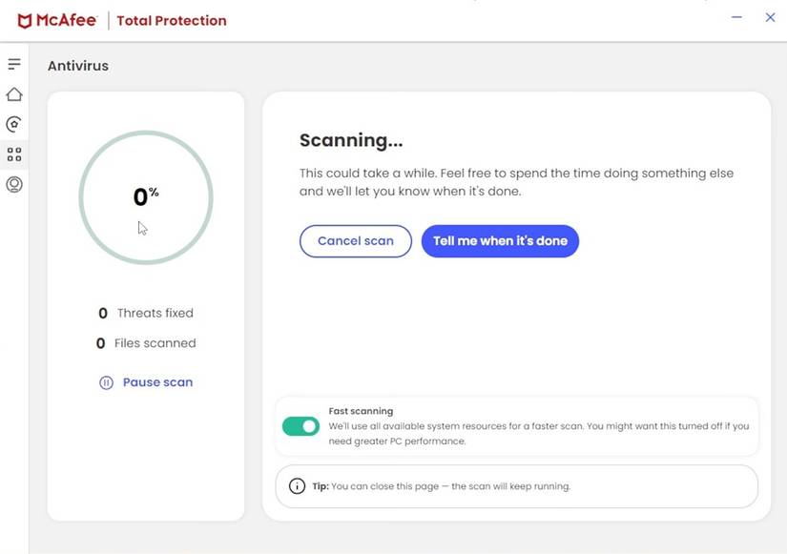The image size is (787, 554).
Task: Turn off faster scanning resource usage
Action: pyautogui.click(x=300, y=426)
